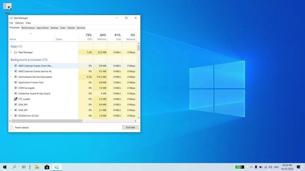This screenshot has width=305, height=171.
Task: Click the Background processes (73) heading
Action: [x=29, y=60]
